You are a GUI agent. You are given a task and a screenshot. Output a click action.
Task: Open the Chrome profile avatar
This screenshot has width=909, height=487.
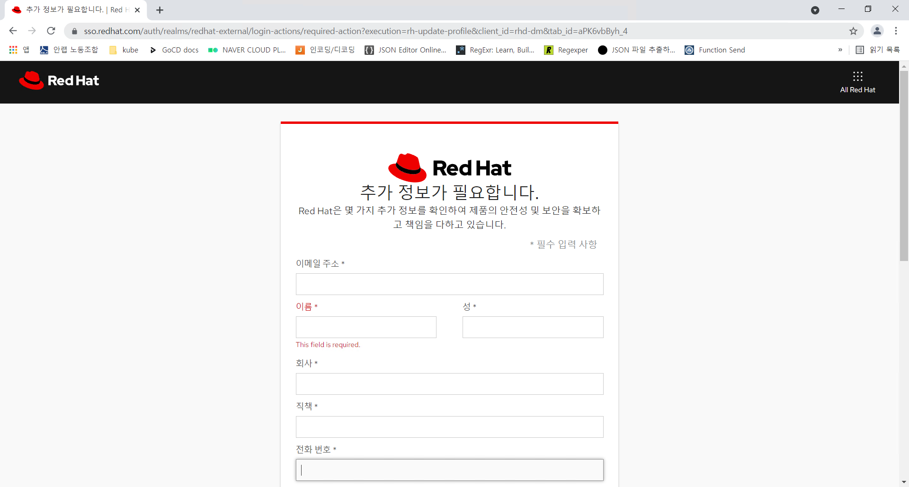[x=877, y=31]
